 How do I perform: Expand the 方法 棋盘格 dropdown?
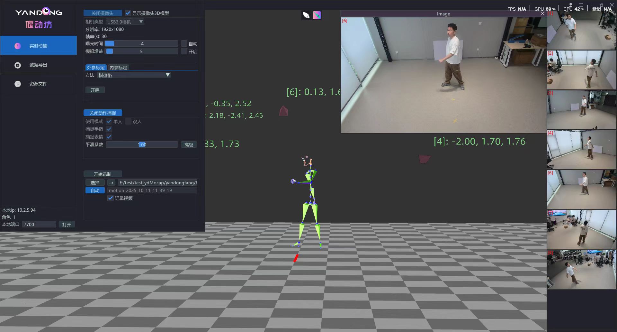(x=134, y=75)
